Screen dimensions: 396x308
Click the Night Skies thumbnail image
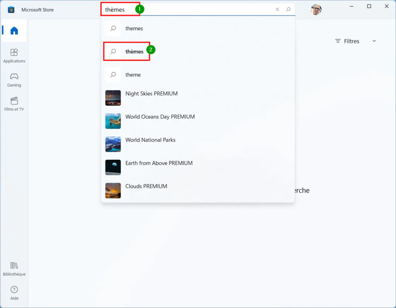[x=113, y=98]
